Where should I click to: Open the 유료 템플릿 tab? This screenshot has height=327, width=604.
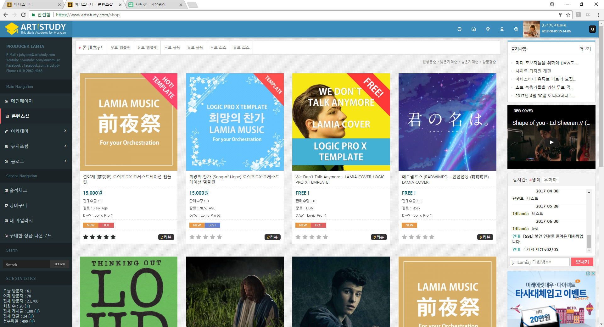pos(147,47)
